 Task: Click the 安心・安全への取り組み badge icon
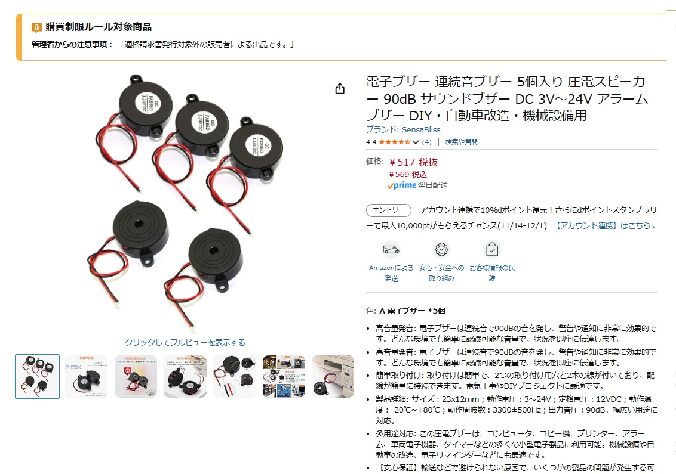[441, 249]
